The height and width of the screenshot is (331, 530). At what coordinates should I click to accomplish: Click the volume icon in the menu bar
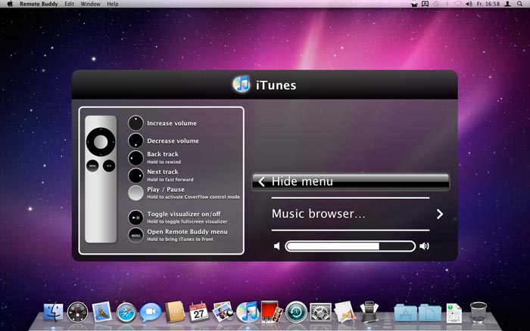pyautogui.click(x=469, y=4)
